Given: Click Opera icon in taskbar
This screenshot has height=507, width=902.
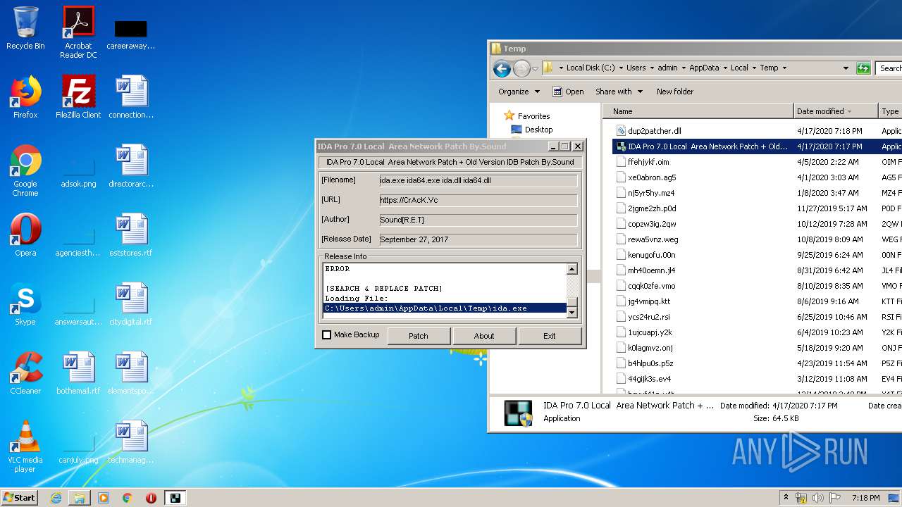Looking at the screenshot, I should pos(151,498).
